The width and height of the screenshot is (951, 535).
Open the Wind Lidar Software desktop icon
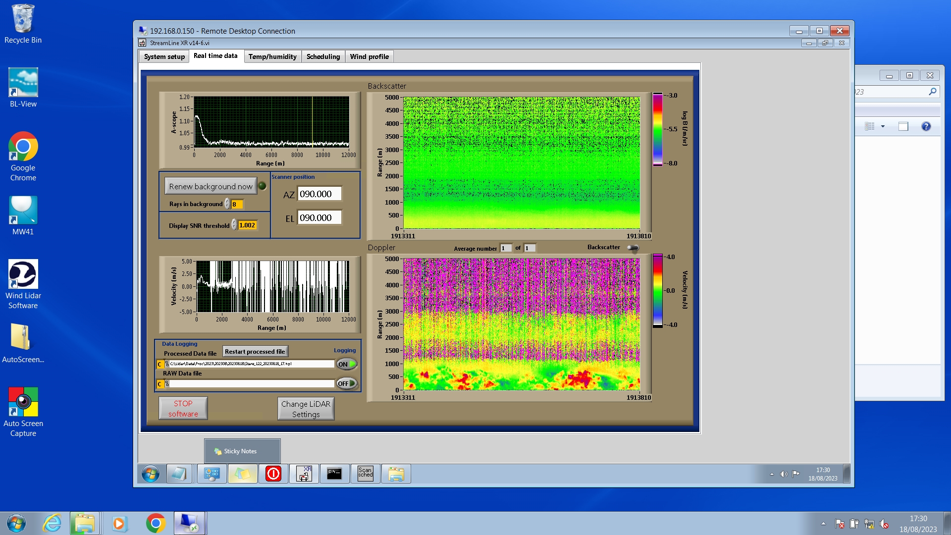pyautogui.click(x=23, y=274)
